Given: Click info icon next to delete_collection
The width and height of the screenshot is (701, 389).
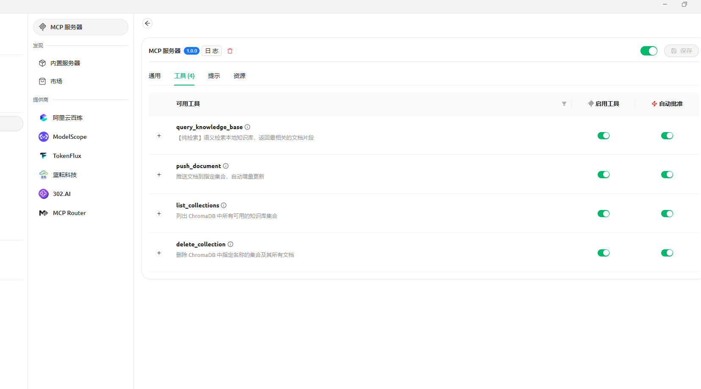Looking at the screenshot, I should pos(230,244).
